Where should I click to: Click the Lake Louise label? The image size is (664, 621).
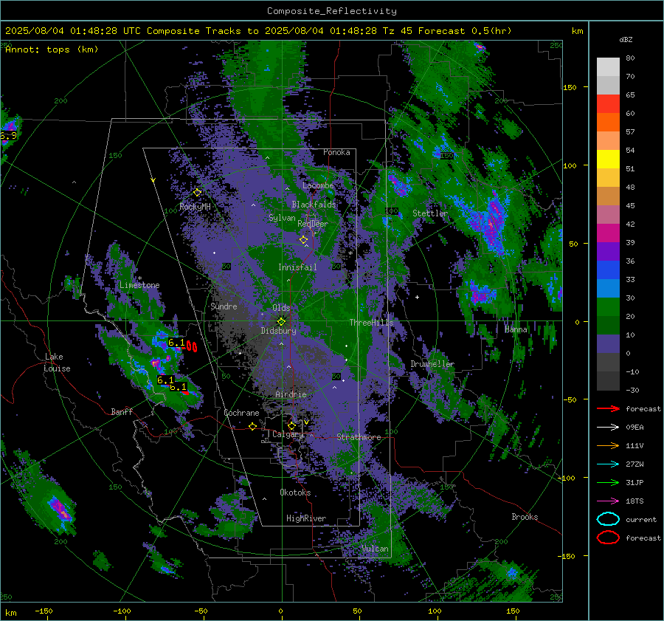(x=57, y=363)
